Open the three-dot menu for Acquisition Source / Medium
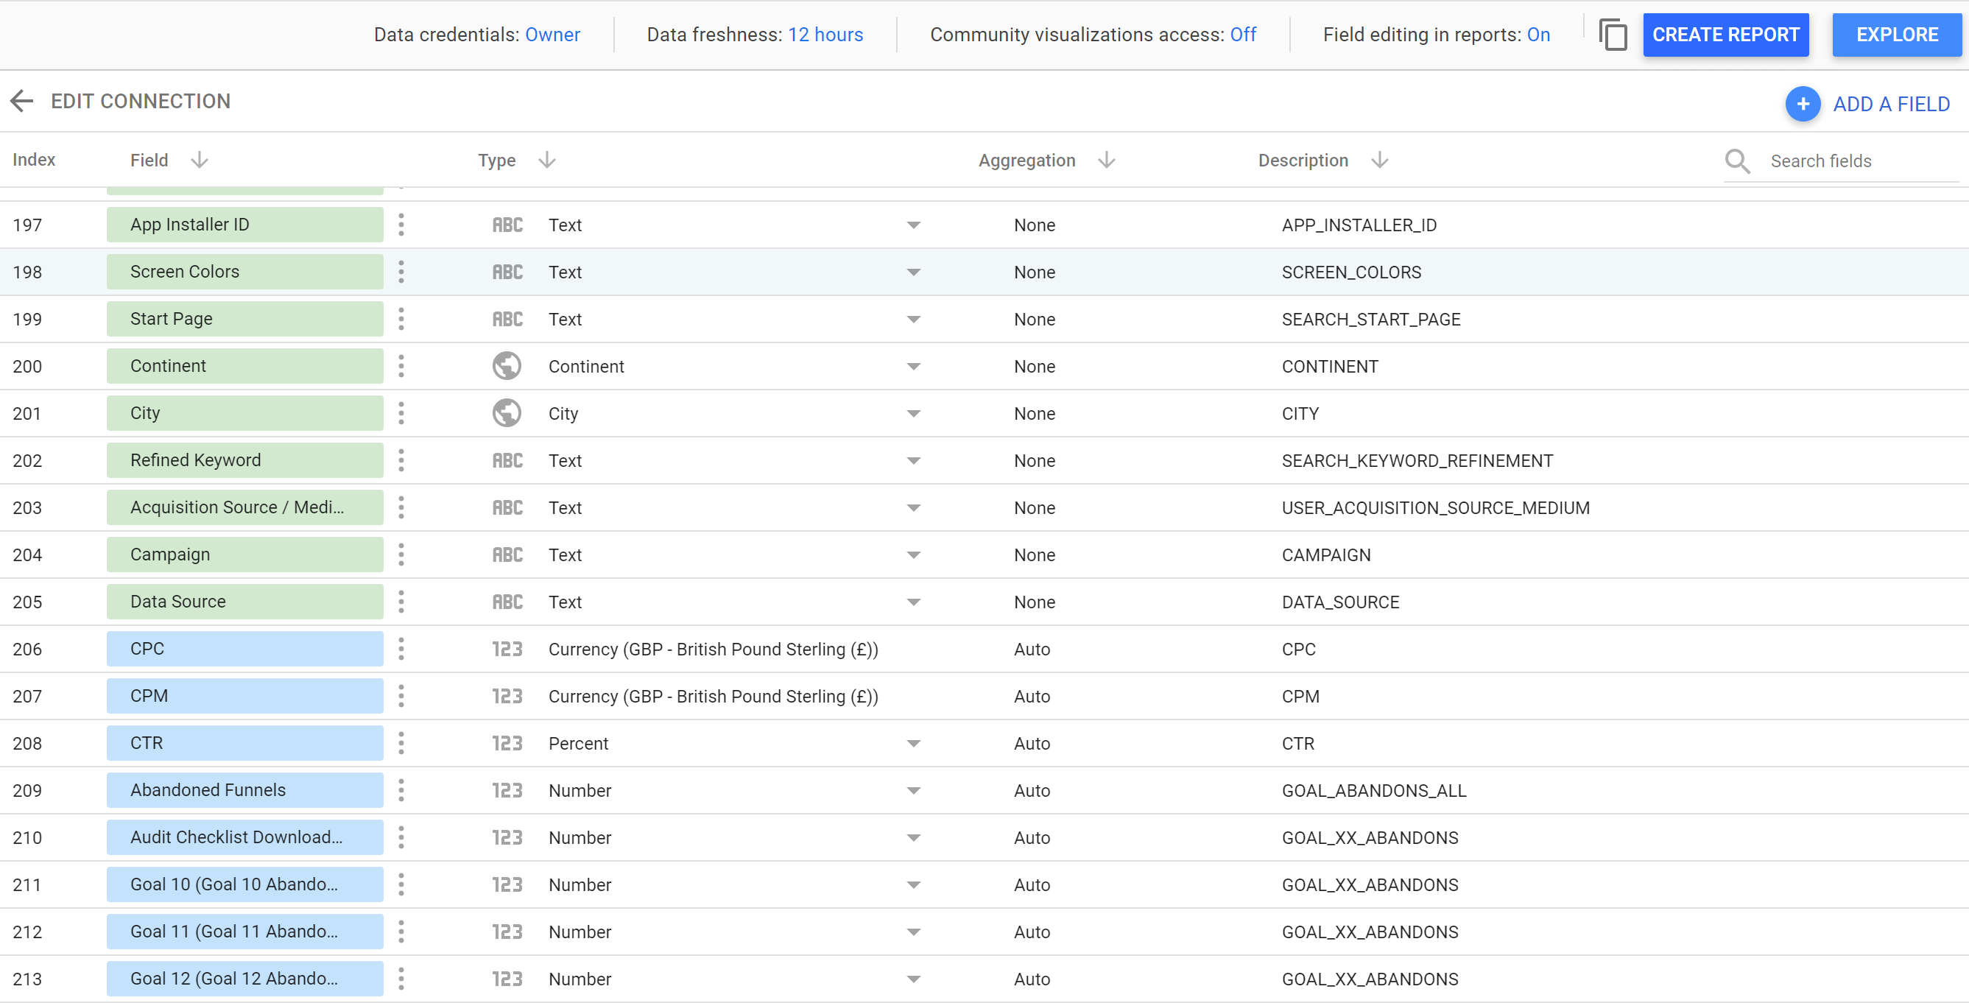1969x1003 pixels. click(401, 507)
